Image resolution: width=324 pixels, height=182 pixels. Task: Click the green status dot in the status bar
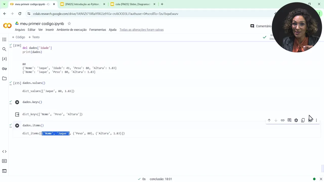pyautogui.click(x=314, y=179)
